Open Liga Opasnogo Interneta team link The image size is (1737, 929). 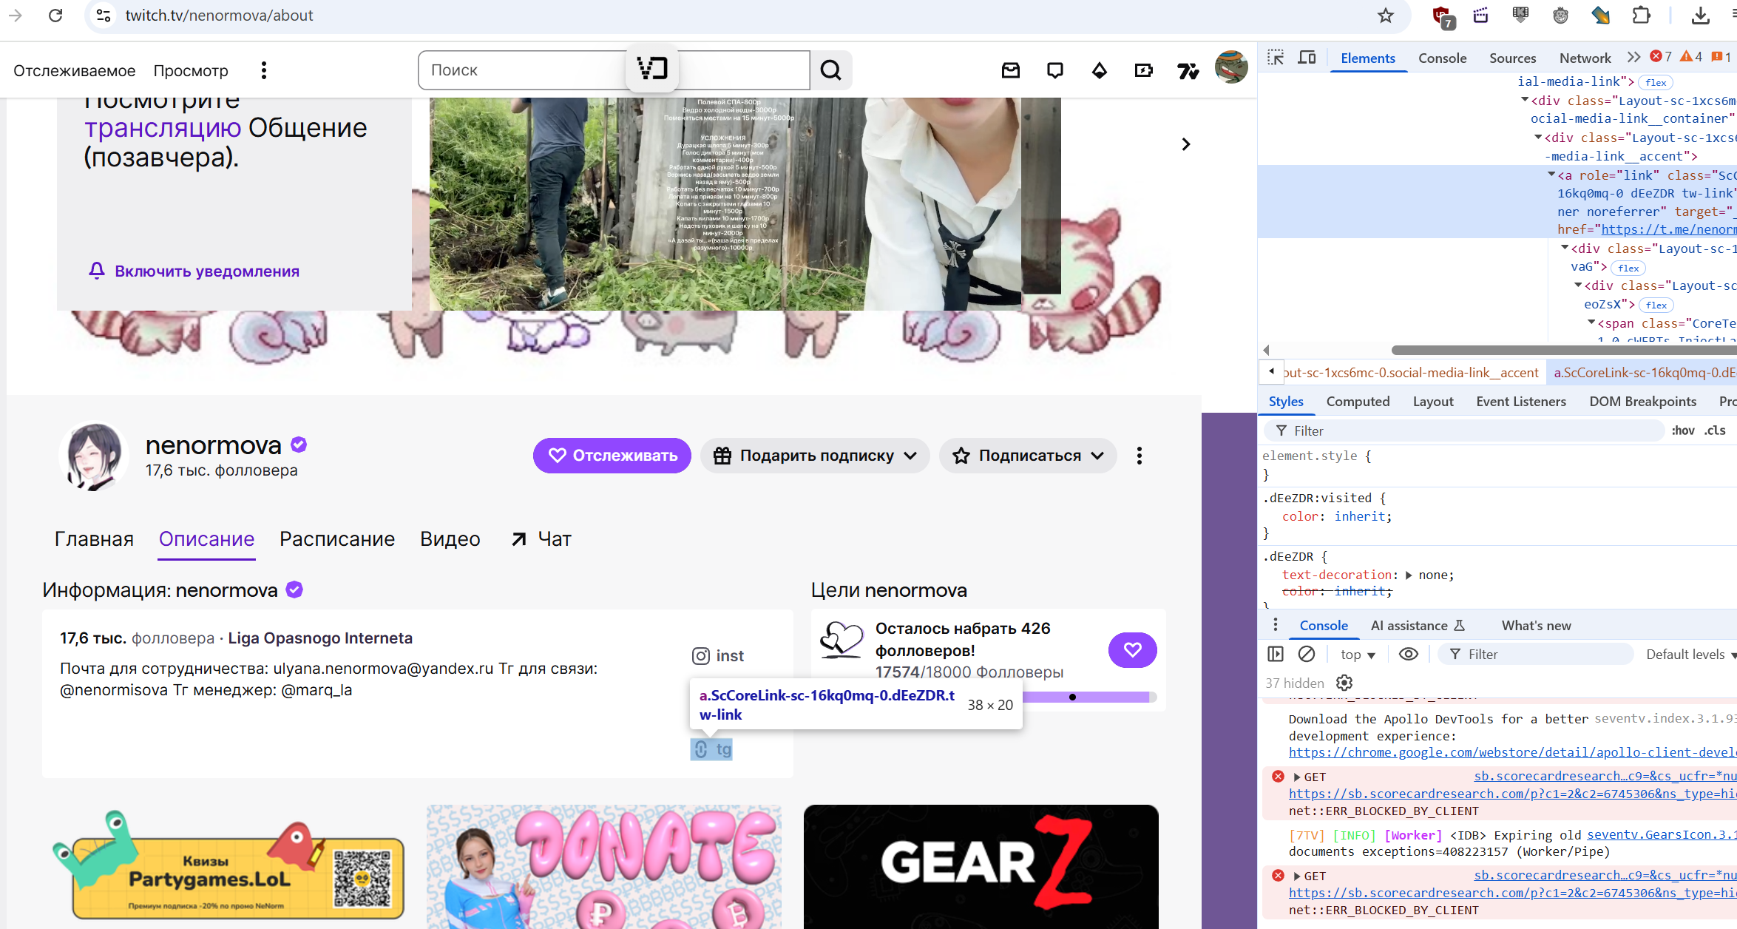point(320,638)
